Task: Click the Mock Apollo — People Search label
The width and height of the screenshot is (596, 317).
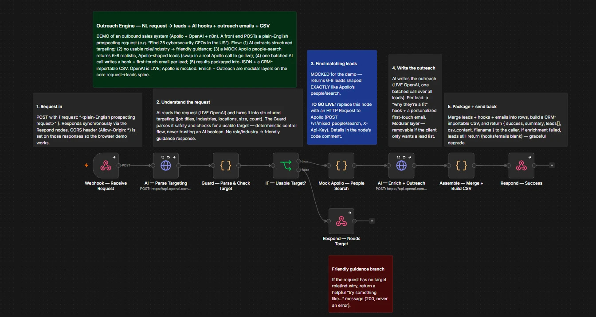Action: point(341,186)
